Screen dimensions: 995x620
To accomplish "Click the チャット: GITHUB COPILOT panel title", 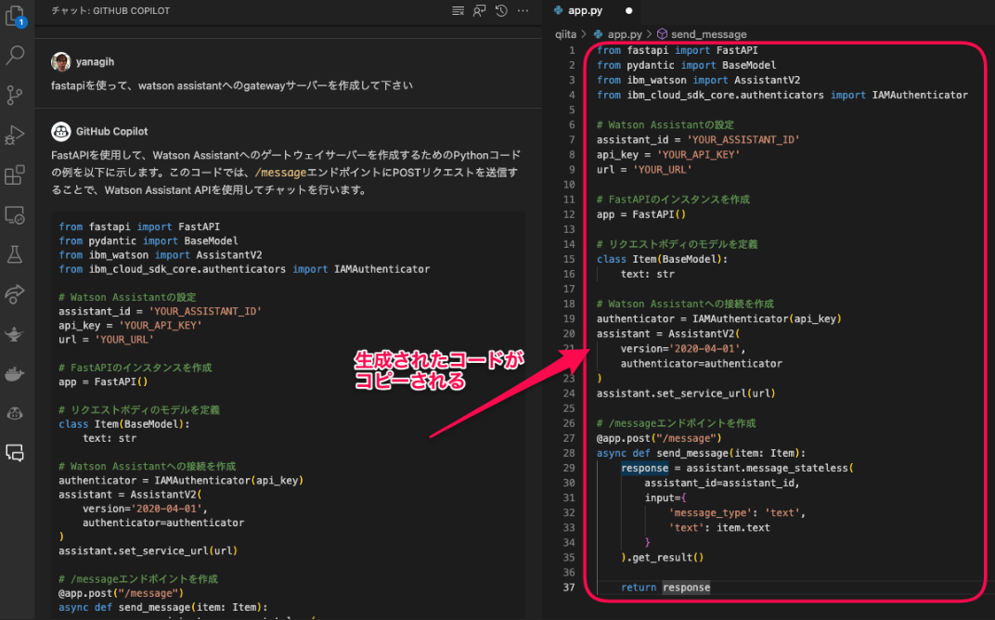I will click(110, 11).
